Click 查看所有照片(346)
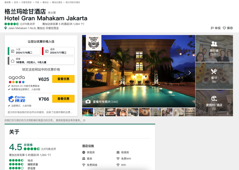 106,102
